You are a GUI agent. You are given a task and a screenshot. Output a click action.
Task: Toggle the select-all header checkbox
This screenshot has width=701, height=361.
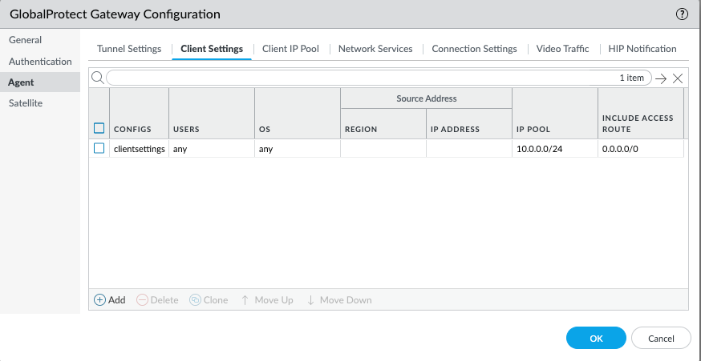pyautogui.click(x=99, y=128)
